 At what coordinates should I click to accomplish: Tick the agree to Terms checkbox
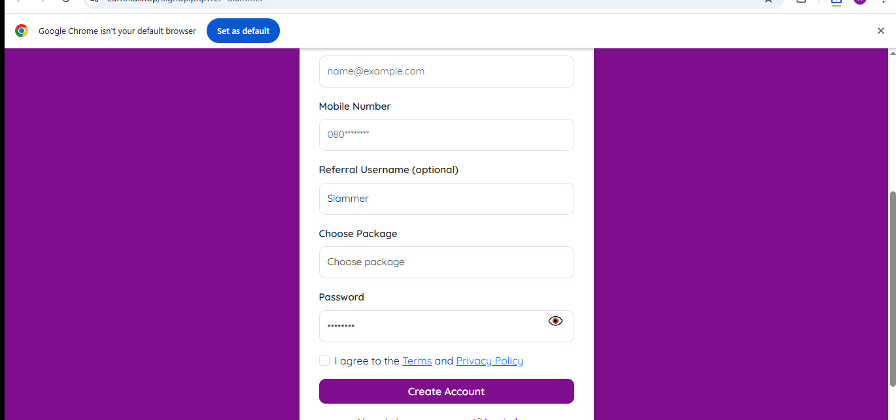324,361
